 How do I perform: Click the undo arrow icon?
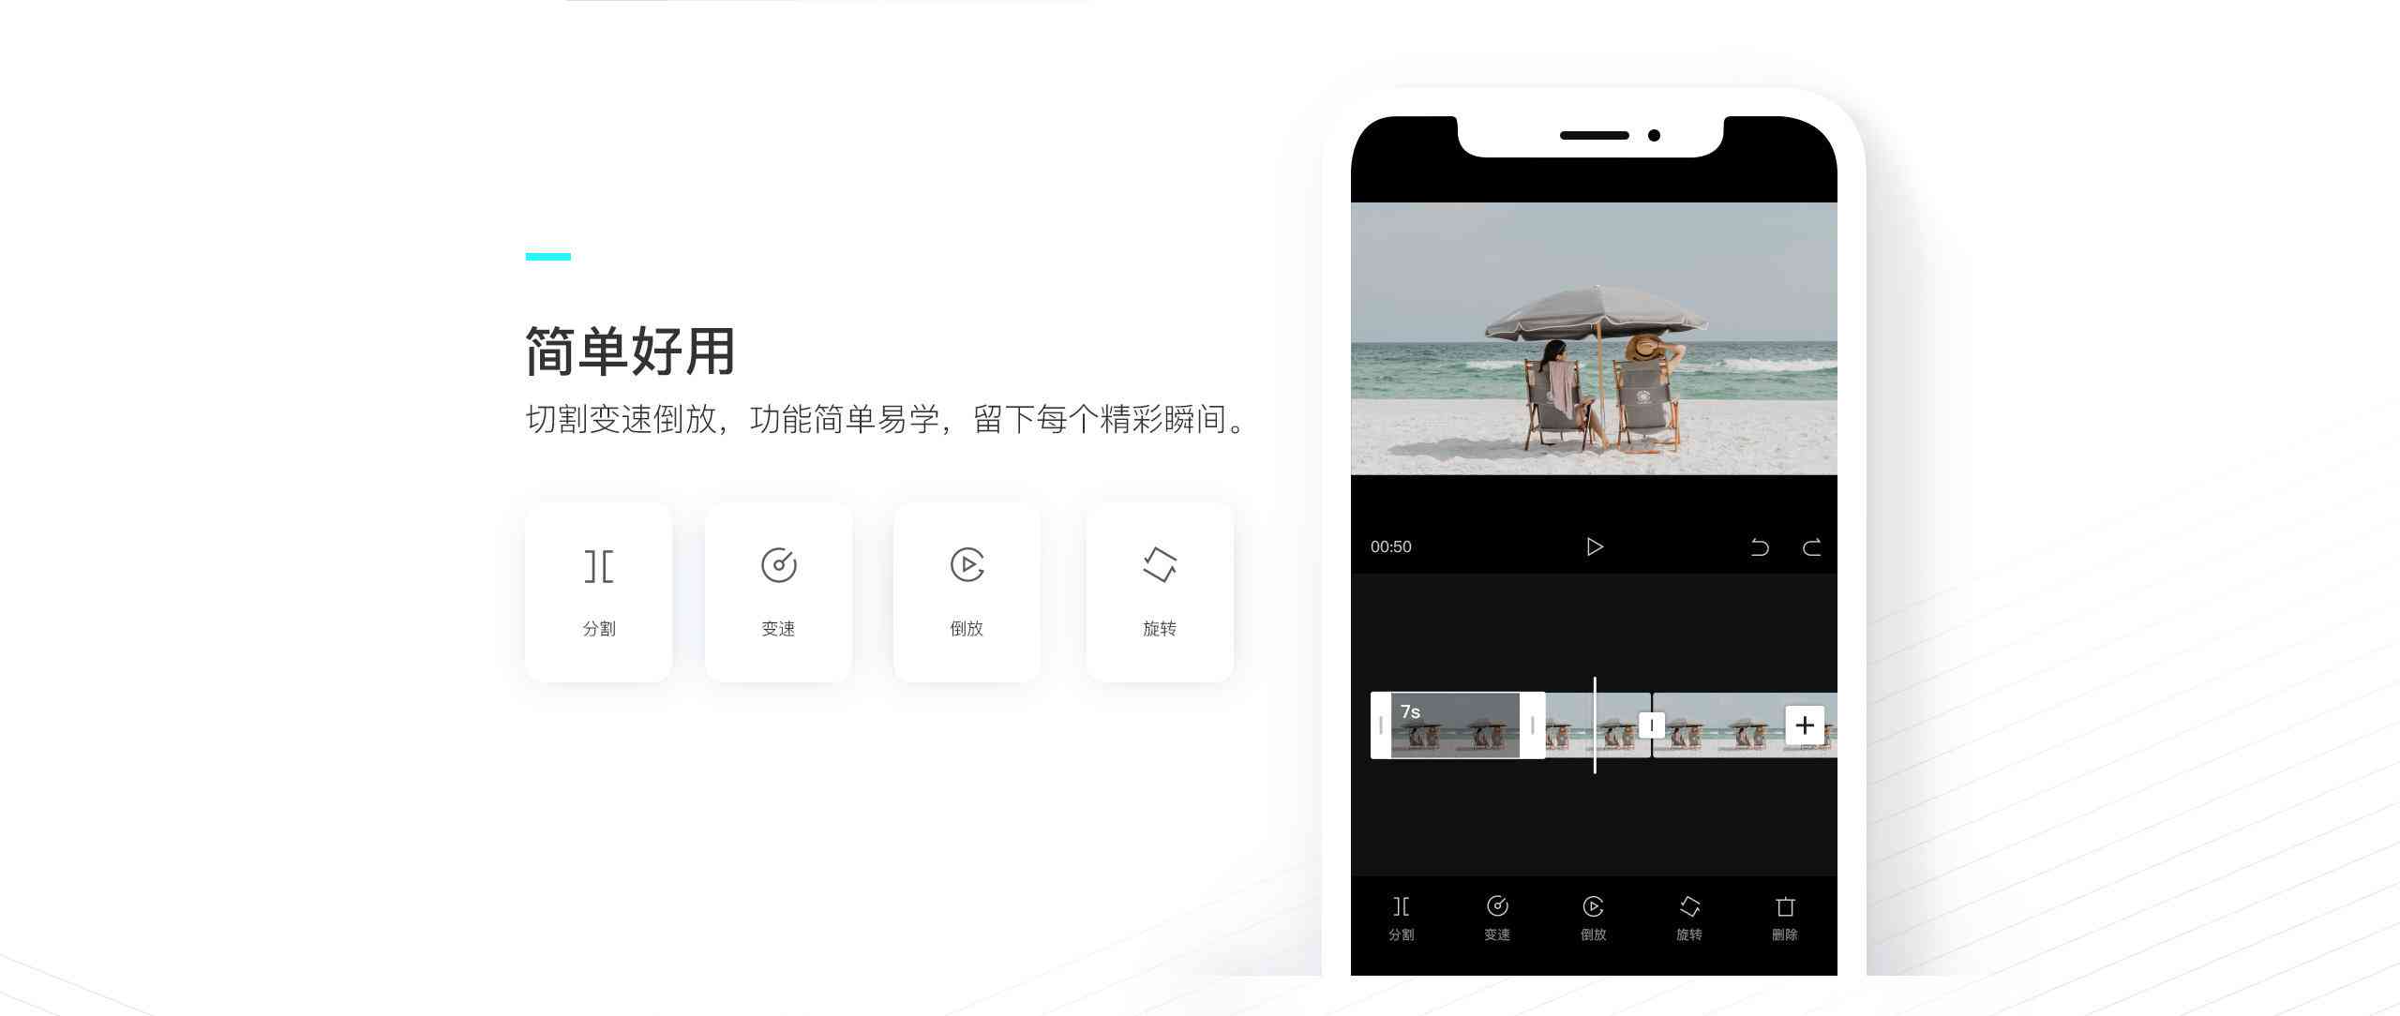1762,546
